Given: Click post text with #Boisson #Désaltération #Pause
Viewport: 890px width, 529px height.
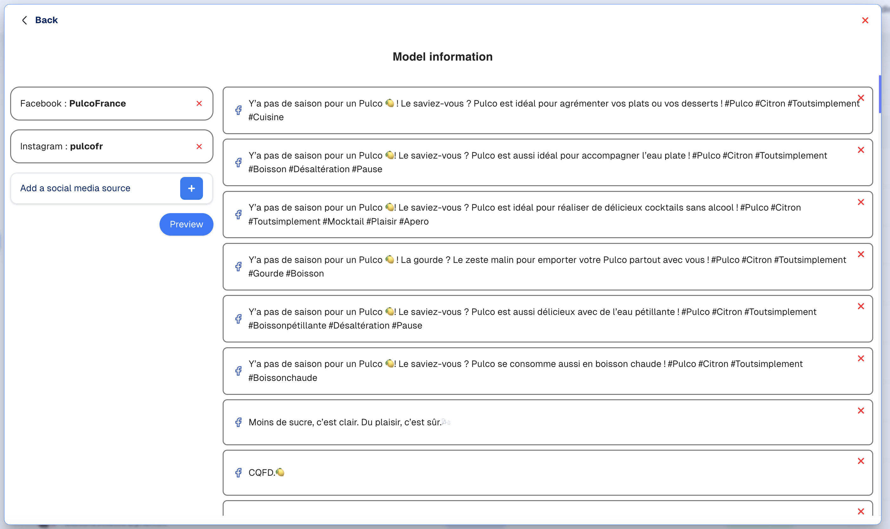Looking at the screenshot, I should (x=538, y=162).
